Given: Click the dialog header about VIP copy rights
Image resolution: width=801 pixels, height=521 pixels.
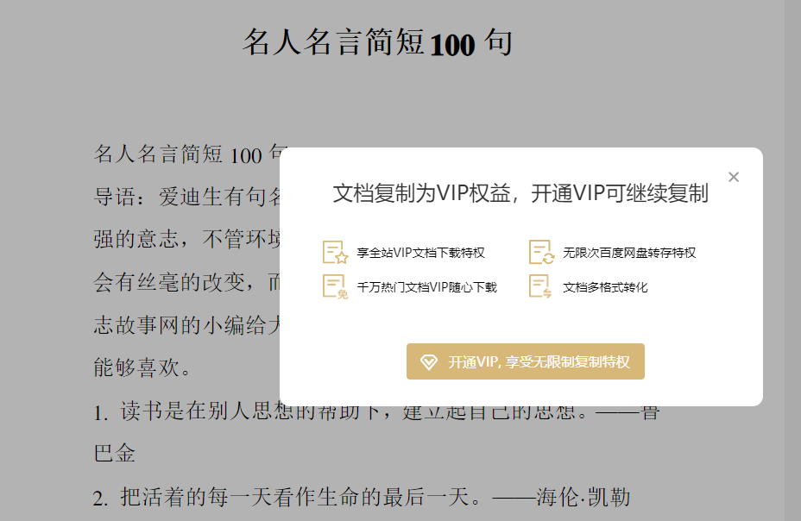Looking at the screenshot, I should [520, 193].
